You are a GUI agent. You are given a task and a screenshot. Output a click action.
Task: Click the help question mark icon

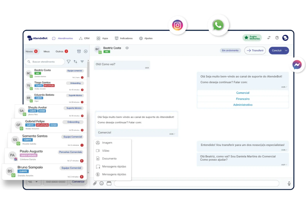click(277, 38)
